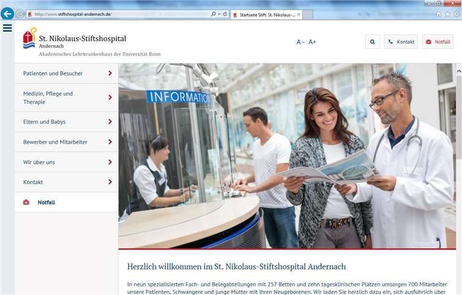Click the red first-aid kit icon in sidebar
Screen dimensions: 462x295
pos(26,202)
